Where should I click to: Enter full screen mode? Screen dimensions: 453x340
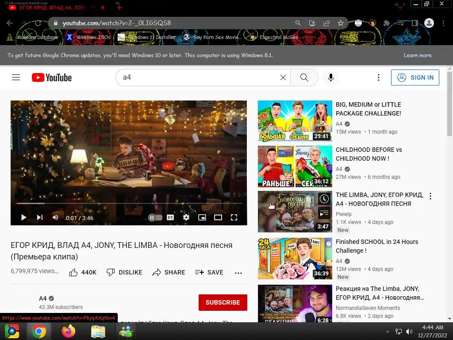pyautogui.click(x=234, y=217)
